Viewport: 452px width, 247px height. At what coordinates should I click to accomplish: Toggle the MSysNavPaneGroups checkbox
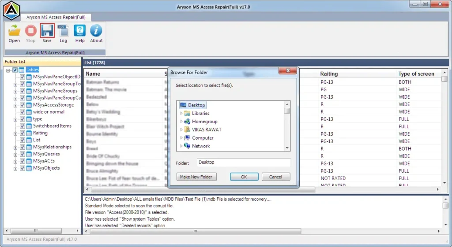pyautogui.click(x=22, y=91)
